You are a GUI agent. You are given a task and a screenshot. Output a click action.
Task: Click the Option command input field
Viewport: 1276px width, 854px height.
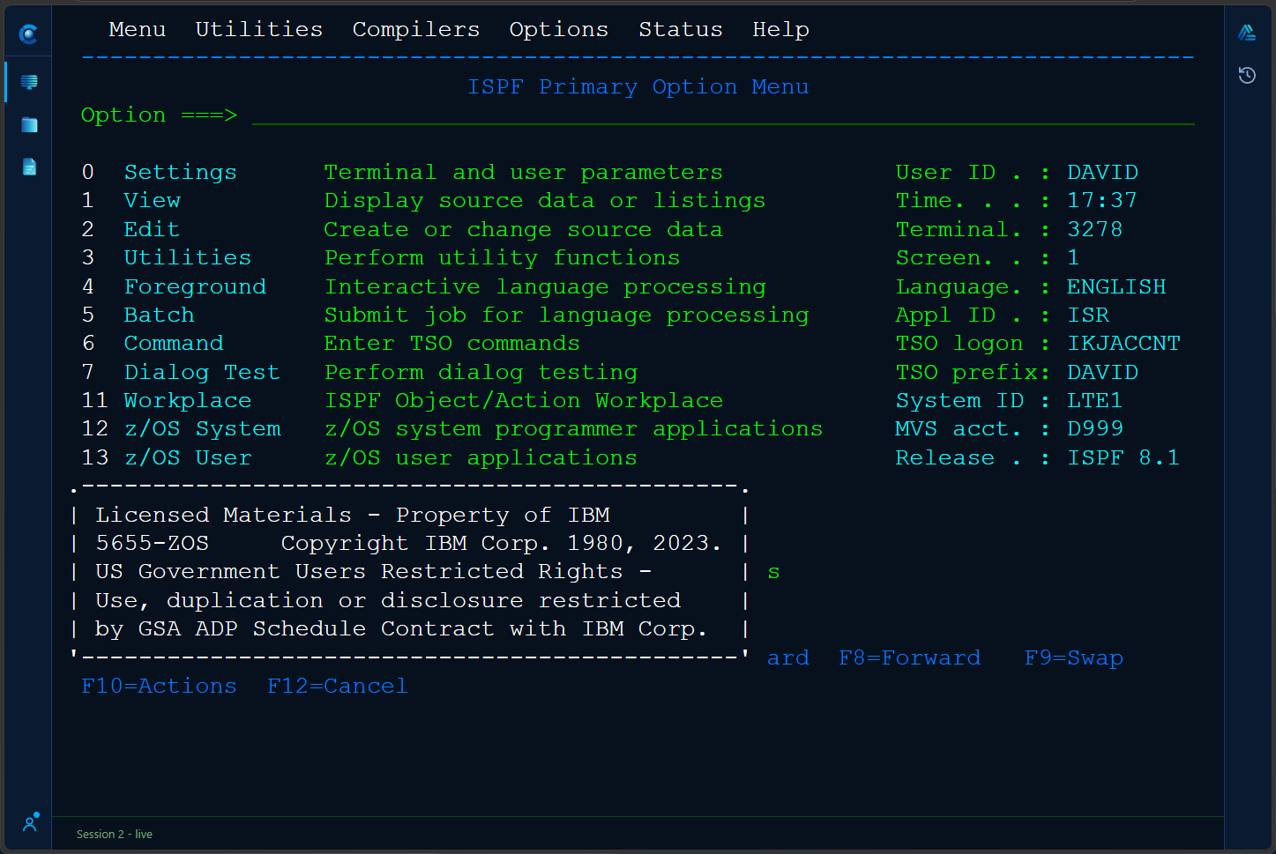pyautogui.click(x=723, y=115)
